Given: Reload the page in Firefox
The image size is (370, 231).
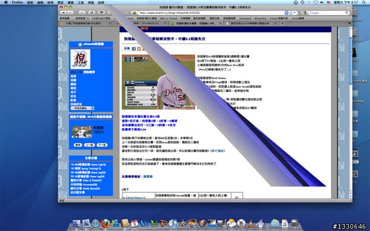Looking at the screenshot, I should click(92, 13).
